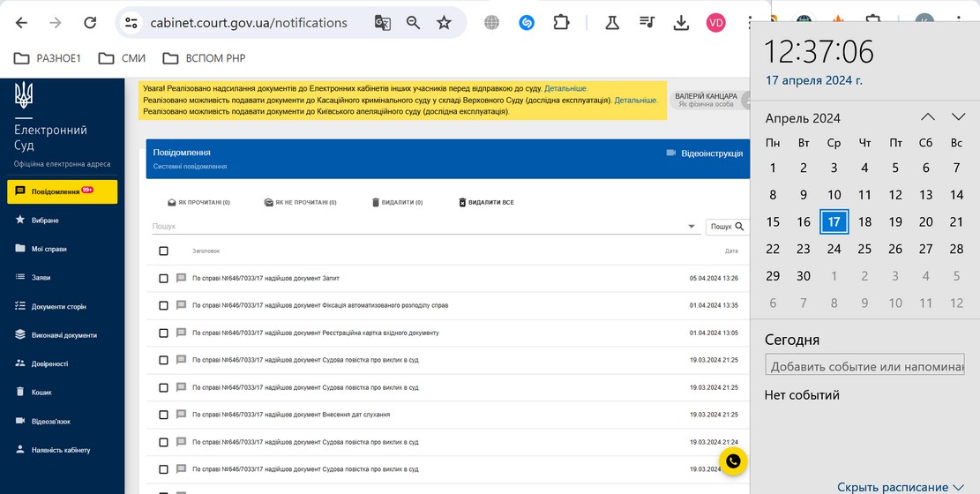980x494 pixels.
Task: Click Видалити (0) delete button
Action: [x=397, y=203]
